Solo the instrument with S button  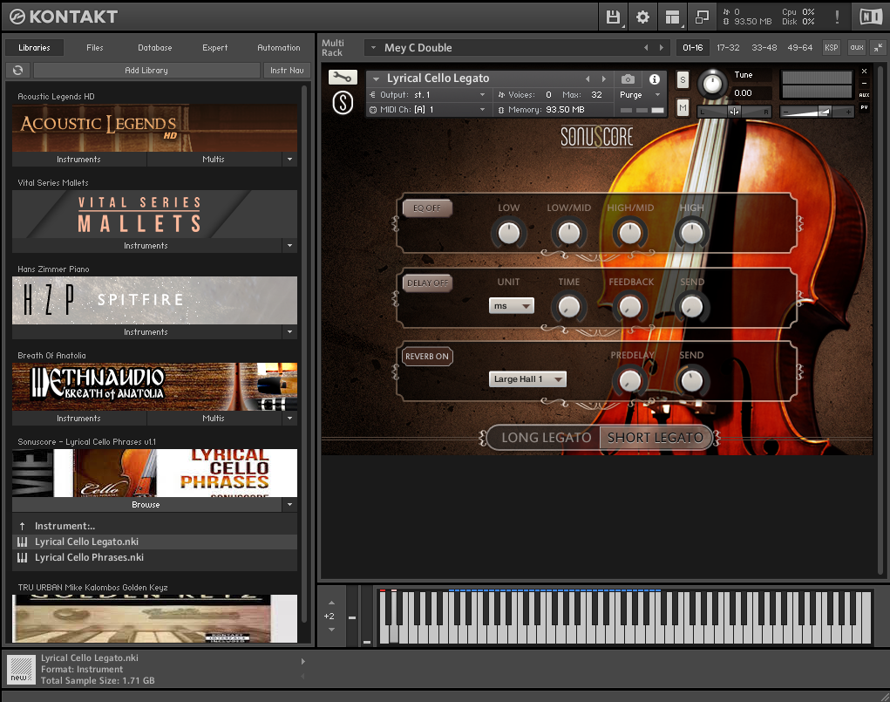click(683, 80)
